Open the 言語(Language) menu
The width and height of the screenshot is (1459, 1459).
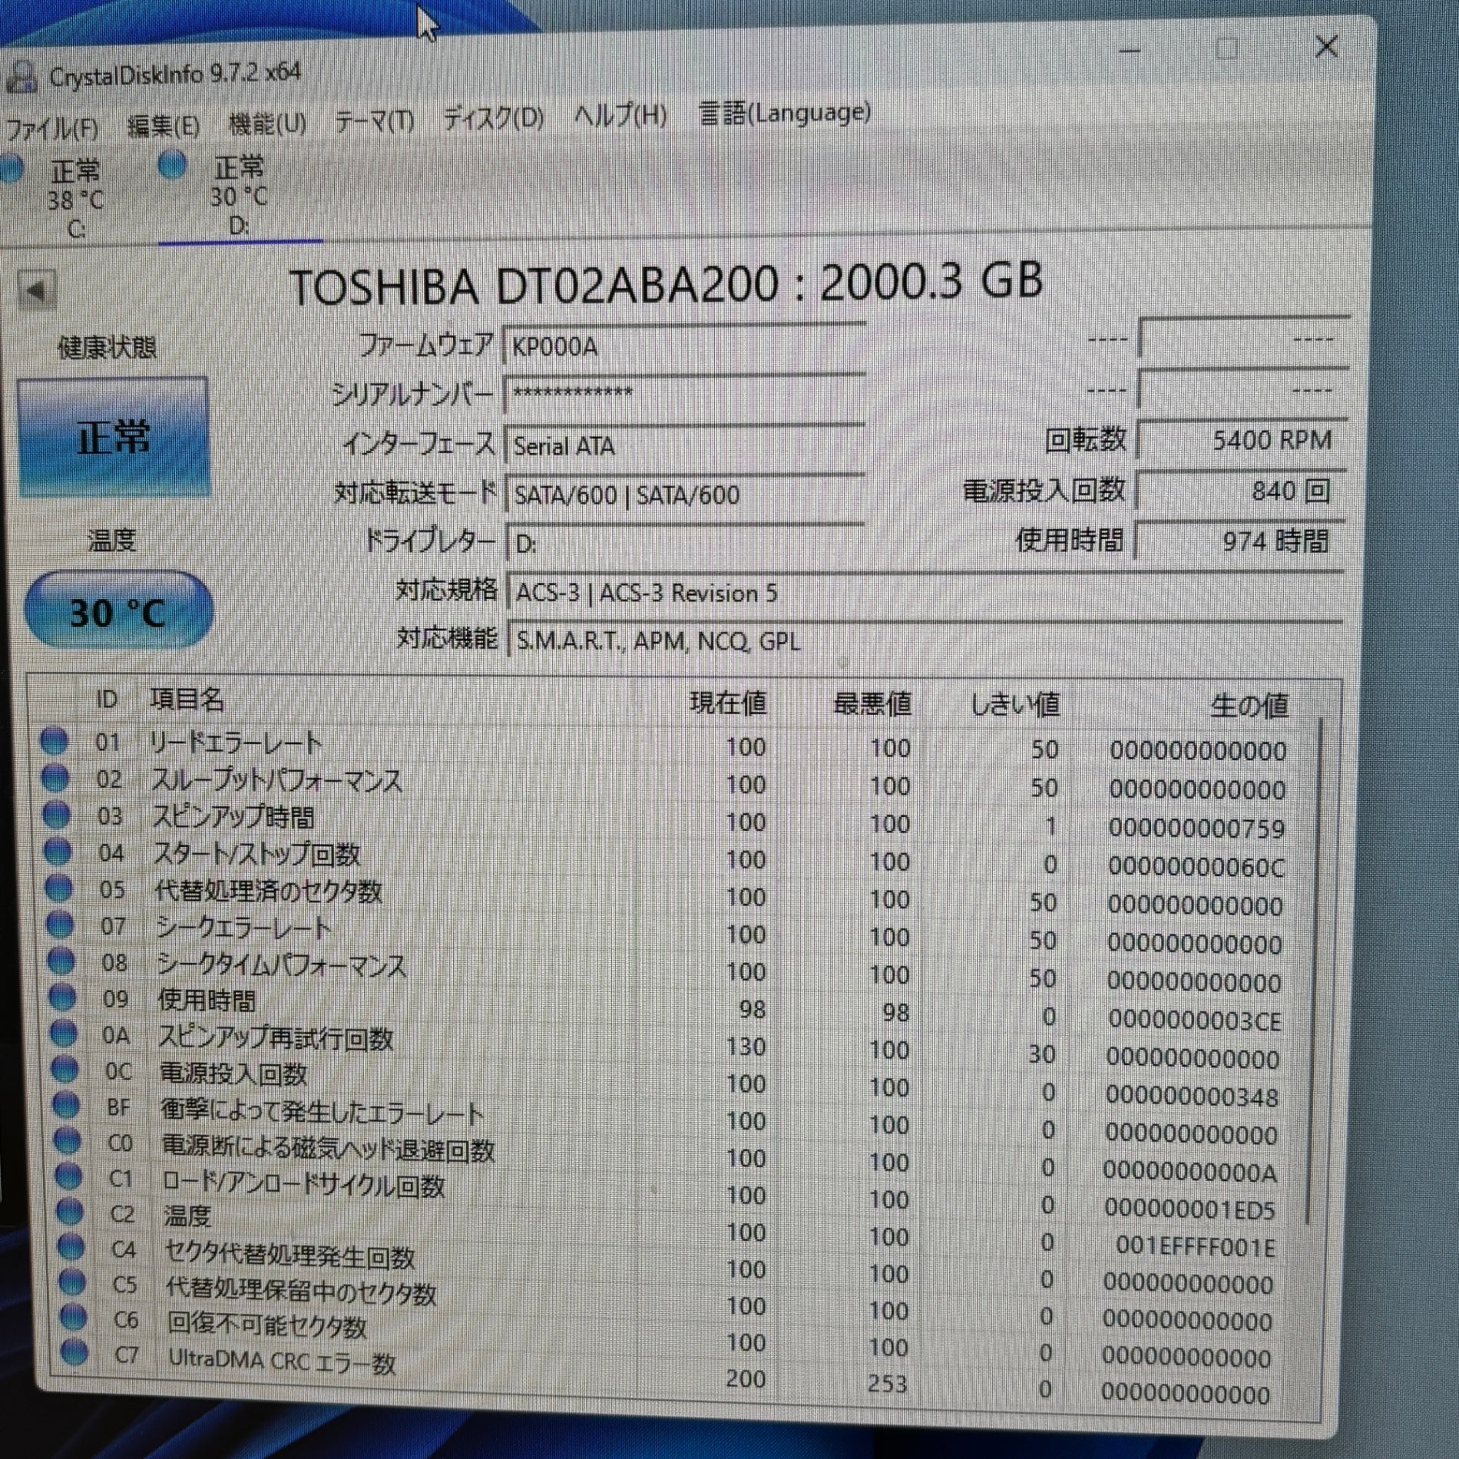(785, 114)
